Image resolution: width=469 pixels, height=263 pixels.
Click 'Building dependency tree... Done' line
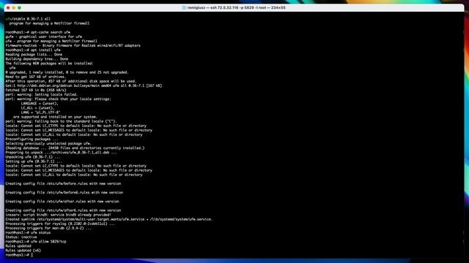(37, 59)
